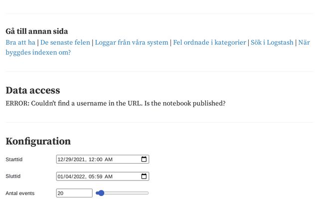Click the Antal events slider track's right end
319x199 pixels.
[x=147, y=193]
